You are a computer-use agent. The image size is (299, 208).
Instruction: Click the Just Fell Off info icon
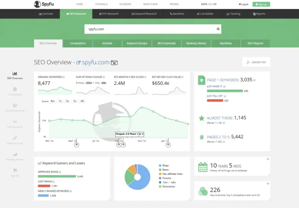(225, 96)
